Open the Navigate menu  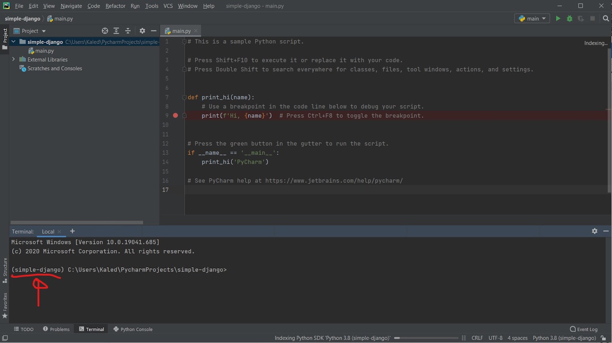tap(71, 6)
